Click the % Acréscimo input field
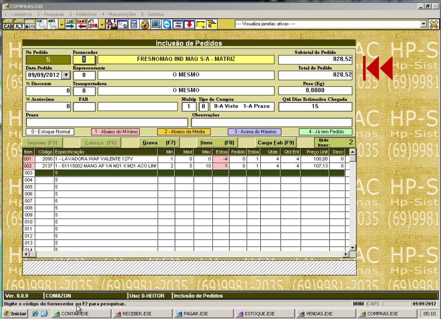The image size is (441, 319). [x=48, y=107]
